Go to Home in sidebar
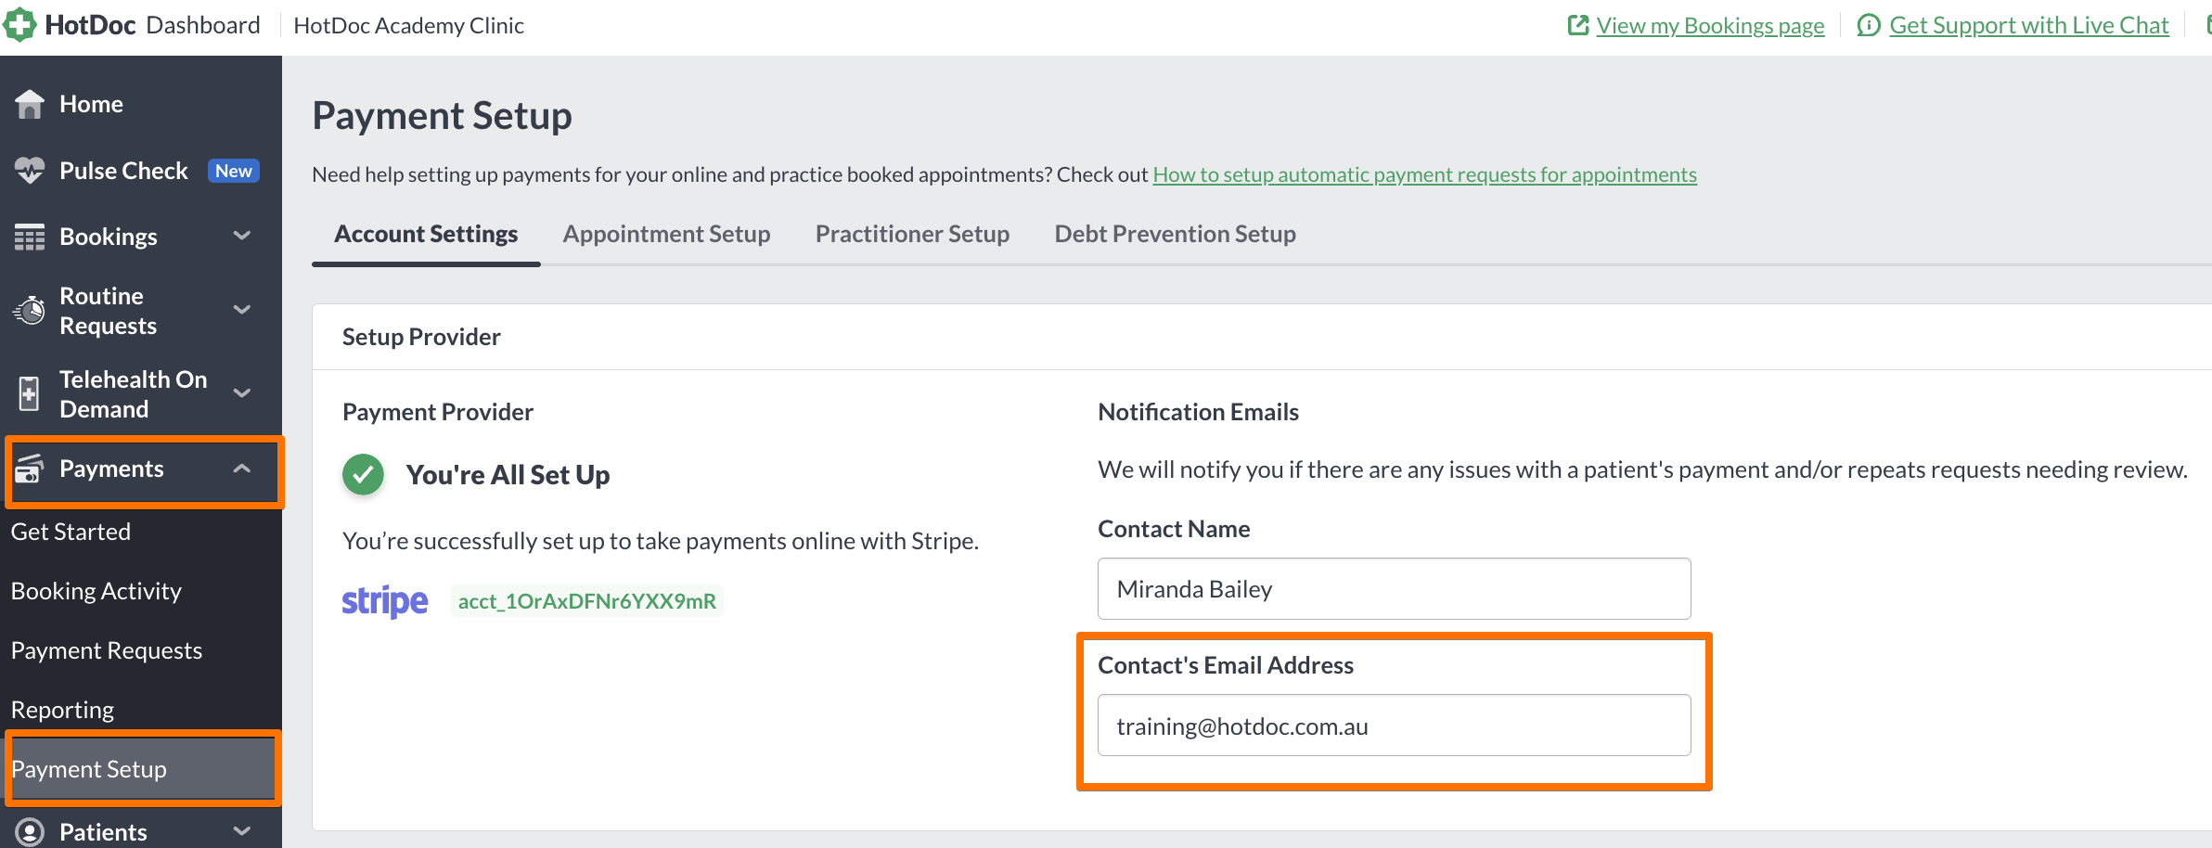This screenshot has height=848, width=2212. pos(91,104)
